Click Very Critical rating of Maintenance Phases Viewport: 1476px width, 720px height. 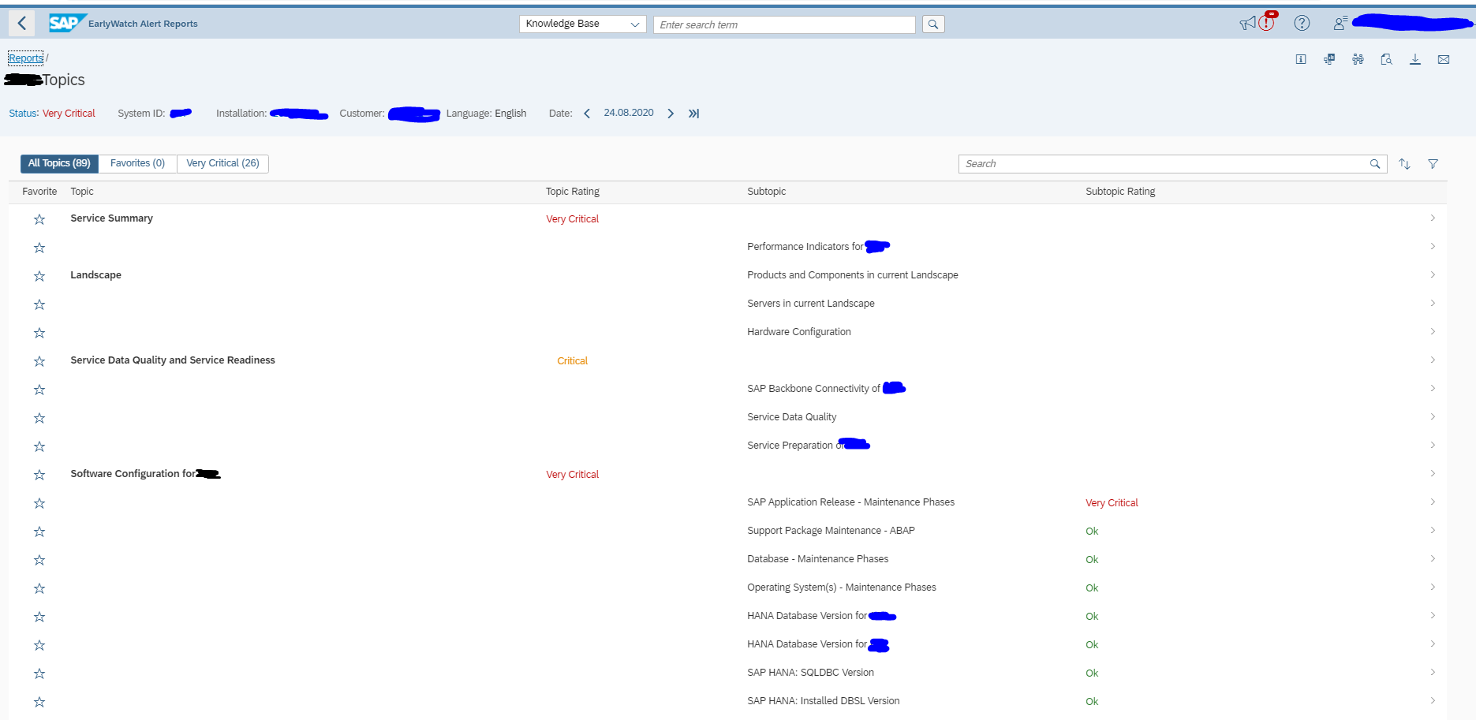pos(1112,503)
